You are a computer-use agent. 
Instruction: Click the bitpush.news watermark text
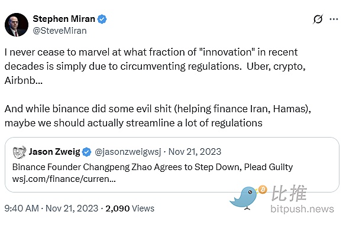pyautogui.click(x=302, y=209)
